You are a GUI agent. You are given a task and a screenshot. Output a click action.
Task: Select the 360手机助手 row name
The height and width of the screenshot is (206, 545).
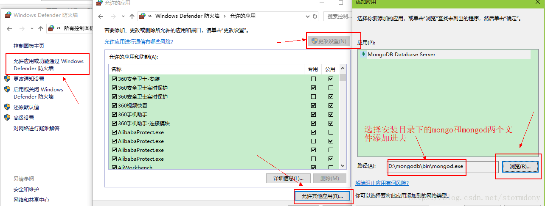click(x=133, y=115)
